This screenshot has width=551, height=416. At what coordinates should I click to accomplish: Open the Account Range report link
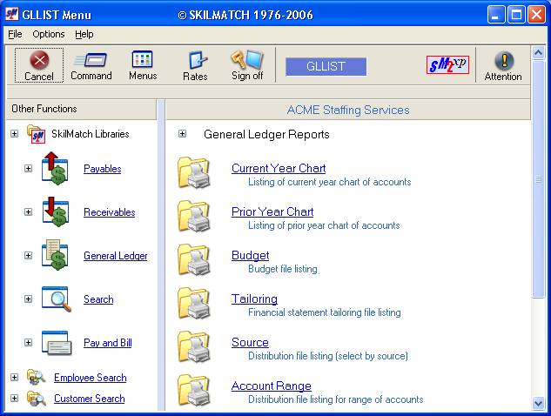[x=272, y=386]
